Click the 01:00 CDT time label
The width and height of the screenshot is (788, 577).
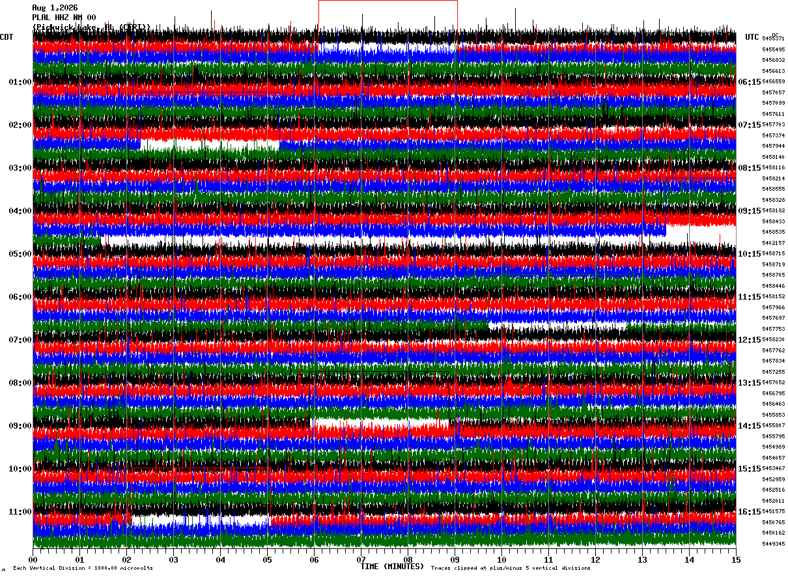tap(20, 82)
